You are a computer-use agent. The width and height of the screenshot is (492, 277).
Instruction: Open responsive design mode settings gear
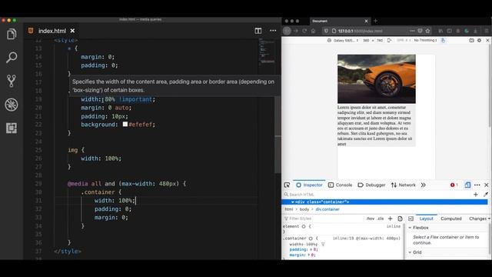pos(479,40)
